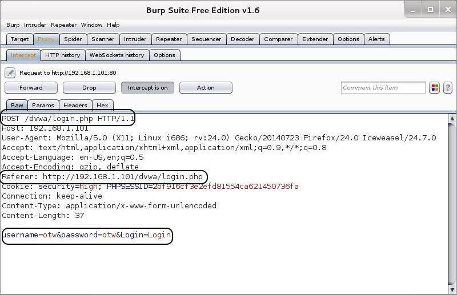
Task: Click the username=otw&password=otw body line
Action: click(86, 235)
